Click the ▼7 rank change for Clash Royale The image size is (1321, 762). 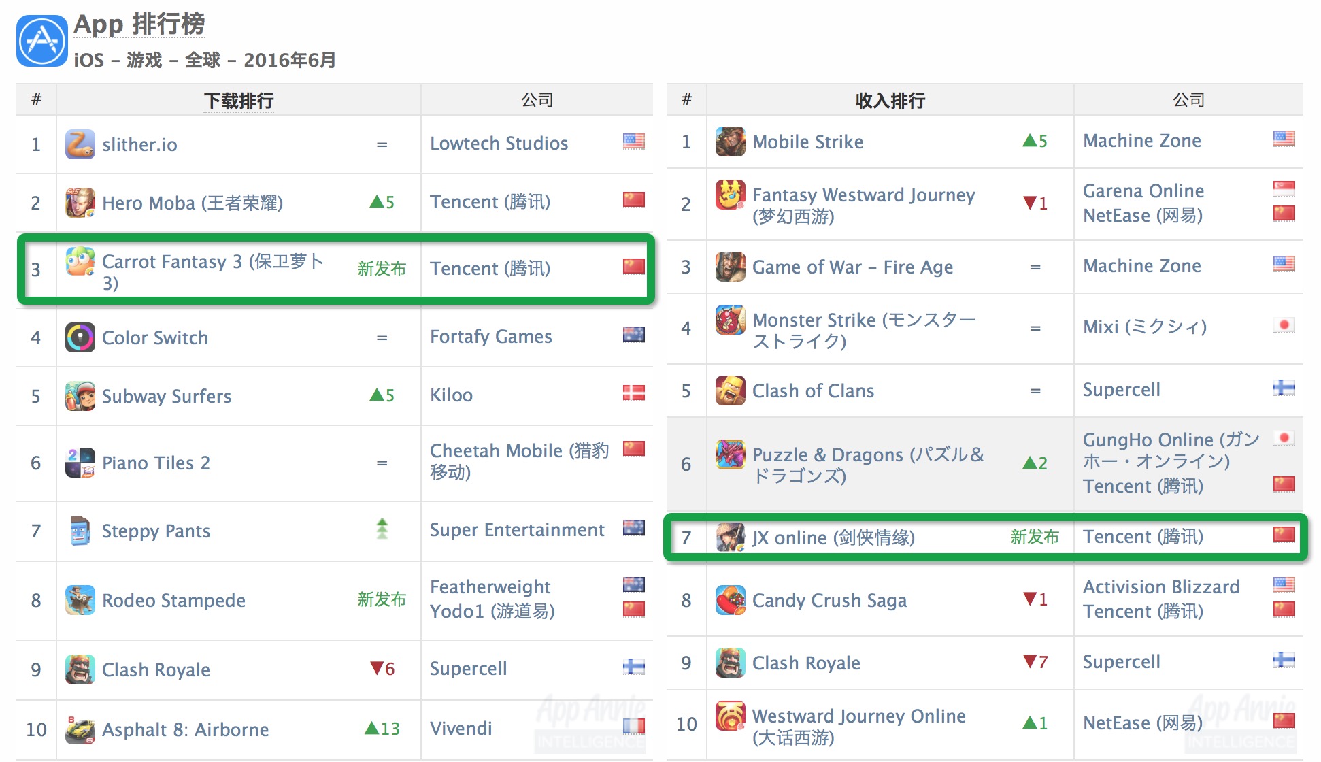1035,661
